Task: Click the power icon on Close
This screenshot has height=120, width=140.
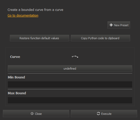Action: point(32,114)
